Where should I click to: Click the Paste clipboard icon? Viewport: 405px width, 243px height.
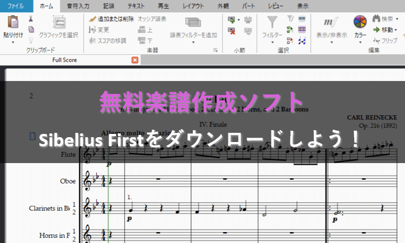point(13,22)
